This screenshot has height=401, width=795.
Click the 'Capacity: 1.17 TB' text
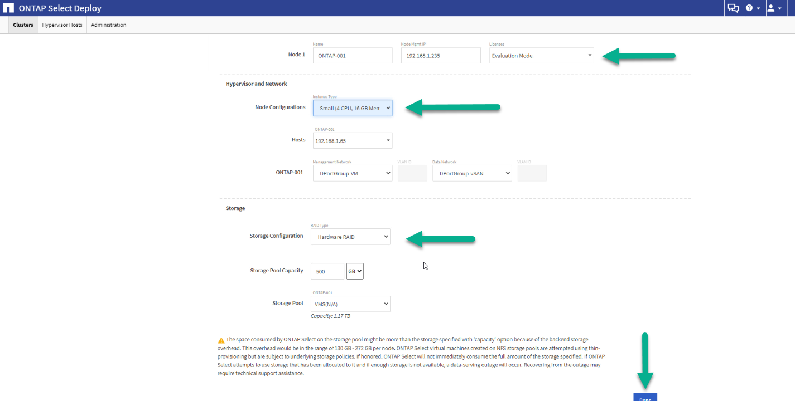coord(330,316)
